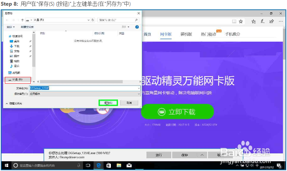Expand the address path dropdown in dialog
287x171 pixels.
click(x=89, y=20)
